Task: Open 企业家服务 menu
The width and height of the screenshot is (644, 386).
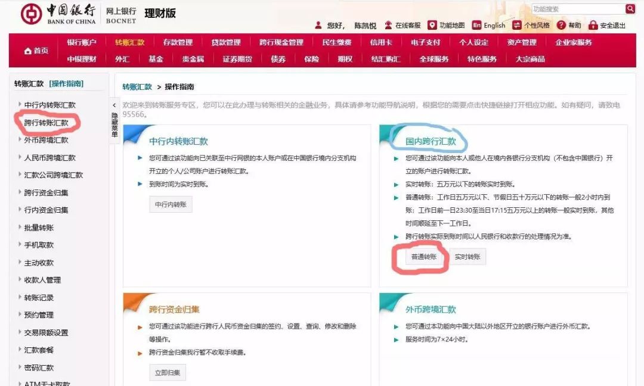Action: 574,42
